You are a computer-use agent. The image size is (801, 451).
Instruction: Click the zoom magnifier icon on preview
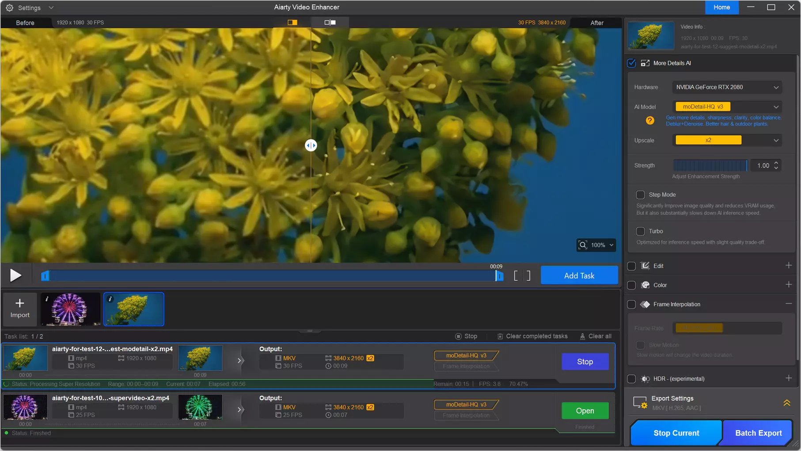tap(583, 245)
